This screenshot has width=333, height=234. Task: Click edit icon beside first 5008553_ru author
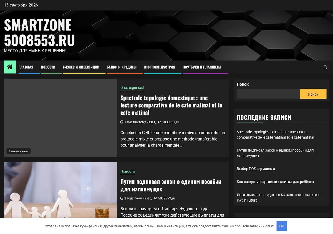[x=160, y=122]
